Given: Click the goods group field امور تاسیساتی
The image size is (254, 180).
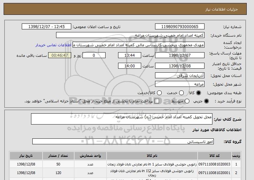Looking at the screenshot, I should click(x=123, y=142).
